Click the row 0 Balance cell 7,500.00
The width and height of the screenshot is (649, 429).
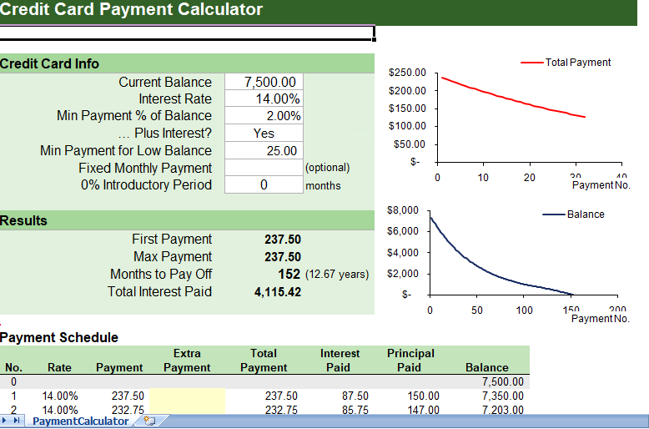tap(503, 381)
